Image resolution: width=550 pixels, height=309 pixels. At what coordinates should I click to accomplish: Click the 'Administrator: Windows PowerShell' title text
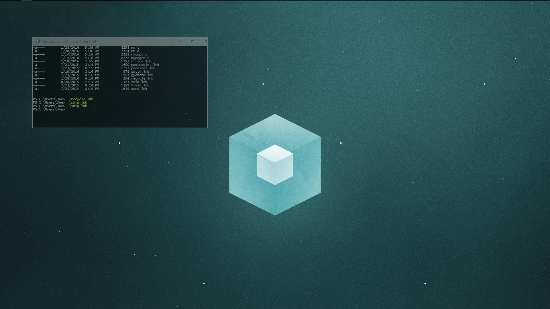[69, 41]
